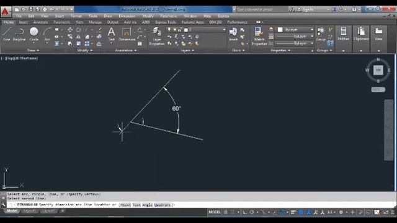Toggle MODEL space button in status bar
Viewport: 397px width, 223px height.
[x=214, y=212]
